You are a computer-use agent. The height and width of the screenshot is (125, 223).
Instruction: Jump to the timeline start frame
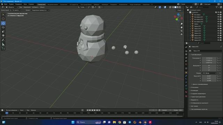coord(87,110)
